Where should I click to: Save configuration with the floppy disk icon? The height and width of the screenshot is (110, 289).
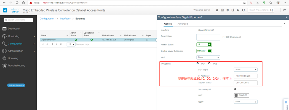tap(222, 10)
